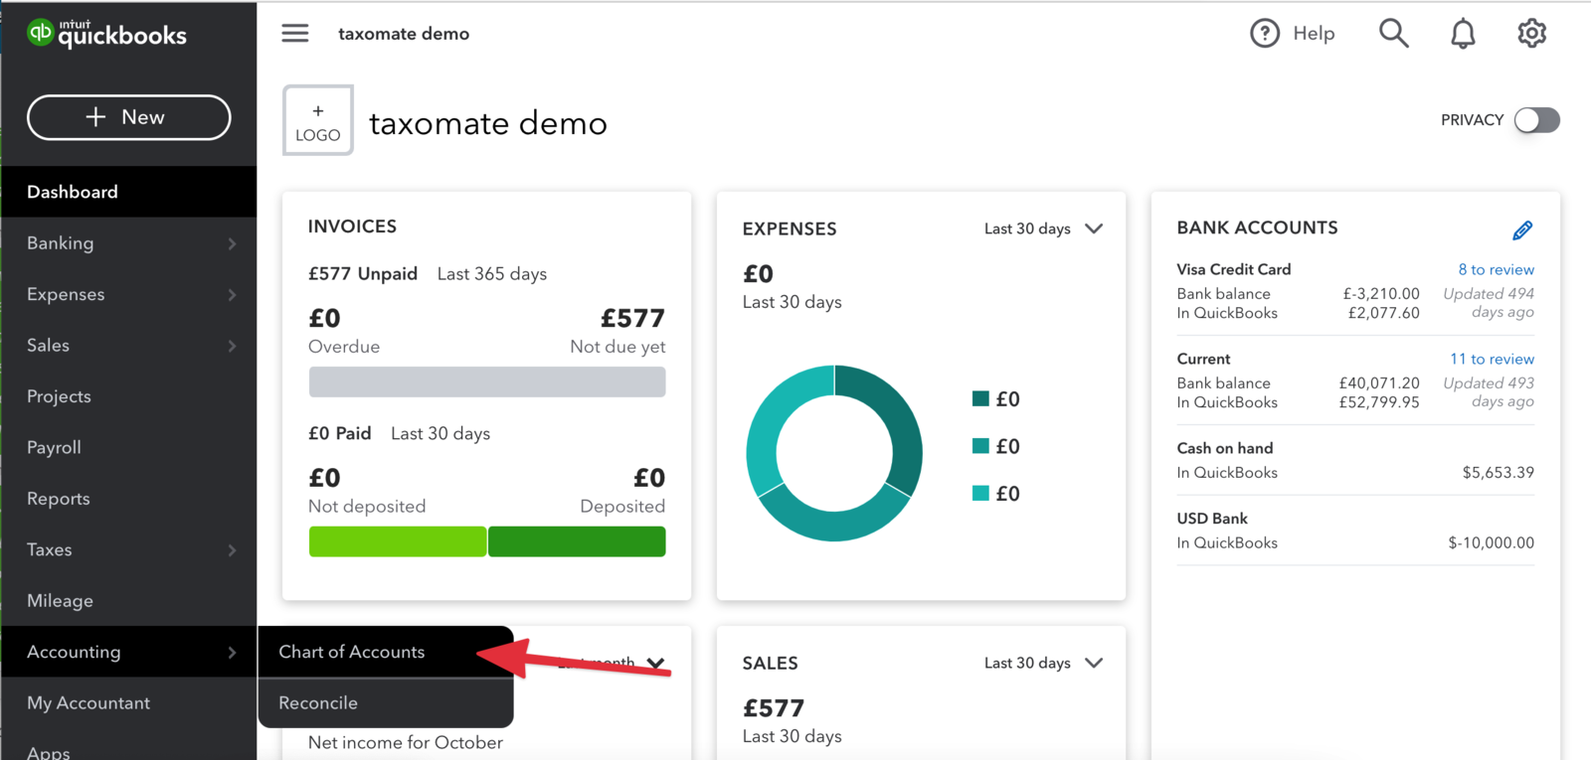The image size is (1591, 760).
Task: Expand Taxes submenu arrow
Action: pyautogui.click(x=232, y=550)
